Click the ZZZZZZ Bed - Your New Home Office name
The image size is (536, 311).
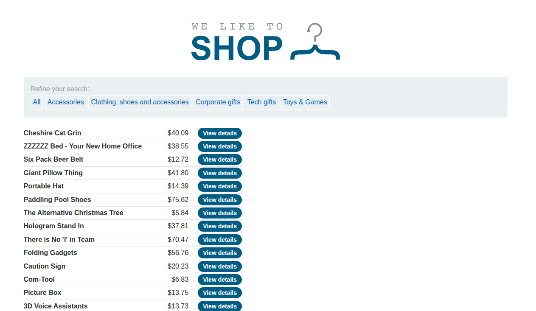[83, 146]
